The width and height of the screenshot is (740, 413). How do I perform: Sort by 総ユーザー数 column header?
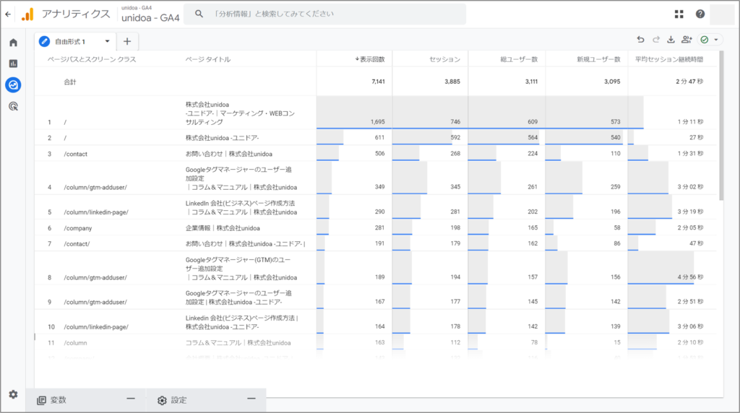click(519, 59)
